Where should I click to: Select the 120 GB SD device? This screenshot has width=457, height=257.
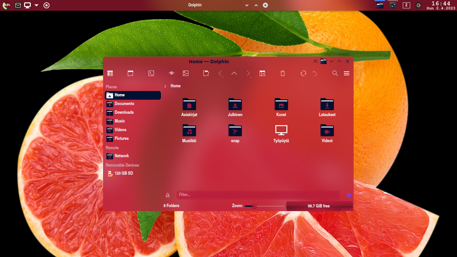(133, 173)
